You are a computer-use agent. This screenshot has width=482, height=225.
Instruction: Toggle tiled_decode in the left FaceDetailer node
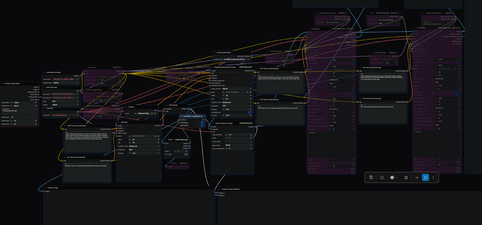[x=353, y=172]
